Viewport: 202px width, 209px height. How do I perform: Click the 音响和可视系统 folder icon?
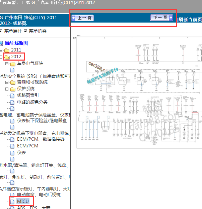[13, 82]
